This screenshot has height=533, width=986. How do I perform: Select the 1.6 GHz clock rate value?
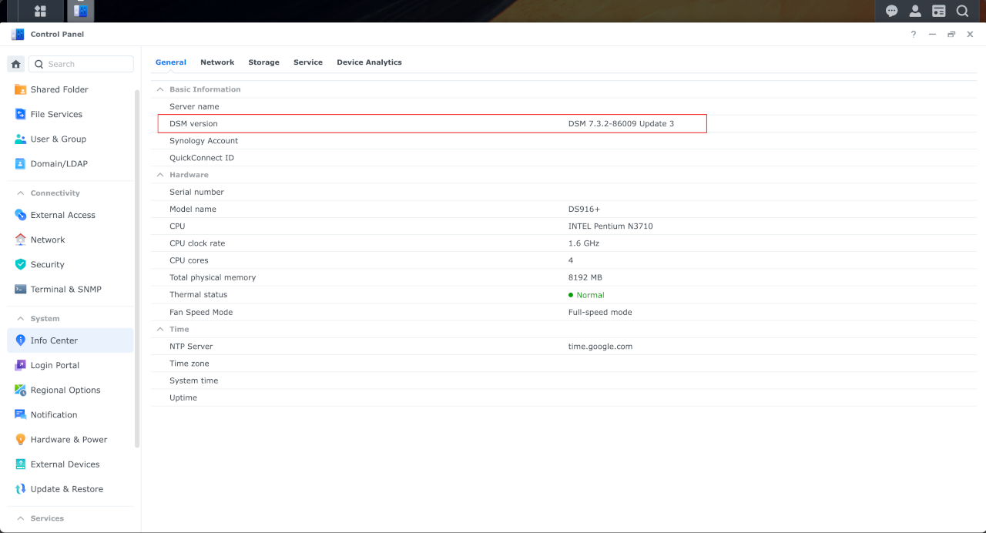pos(583,243)
